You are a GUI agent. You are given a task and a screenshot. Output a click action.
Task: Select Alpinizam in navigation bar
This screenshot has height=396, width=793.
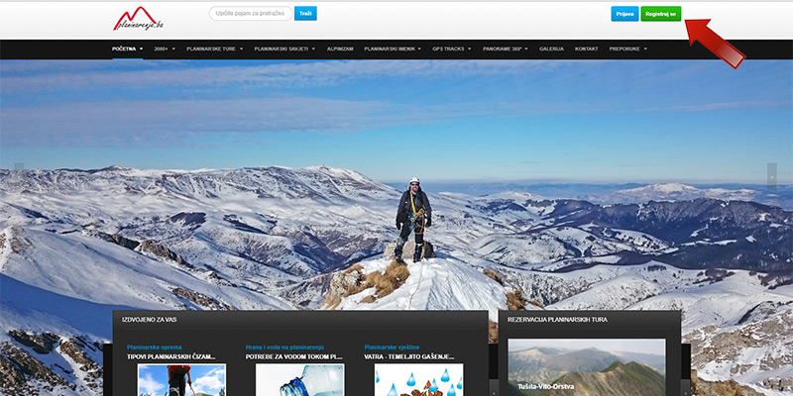click(340, 49)
